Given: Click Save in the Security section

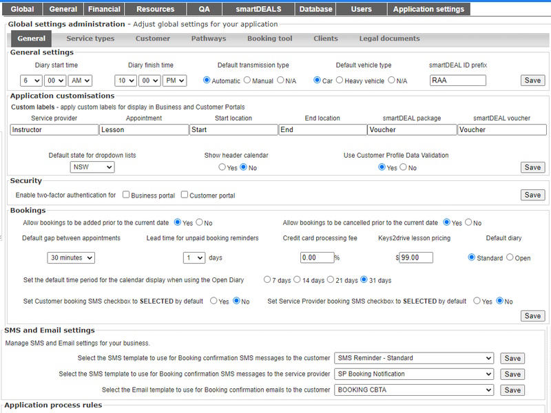Looking at the screenshot, I should [x=532, y=195].
